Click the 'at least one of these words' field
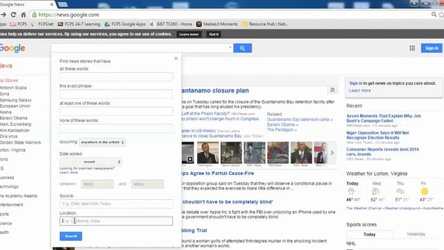Screen dimensions: 444x250 click(116, 111)
